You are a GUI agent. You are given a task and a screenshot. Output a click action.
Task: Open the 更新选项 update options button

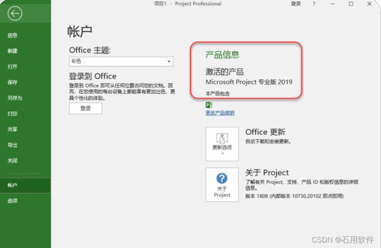coord(222,144)
